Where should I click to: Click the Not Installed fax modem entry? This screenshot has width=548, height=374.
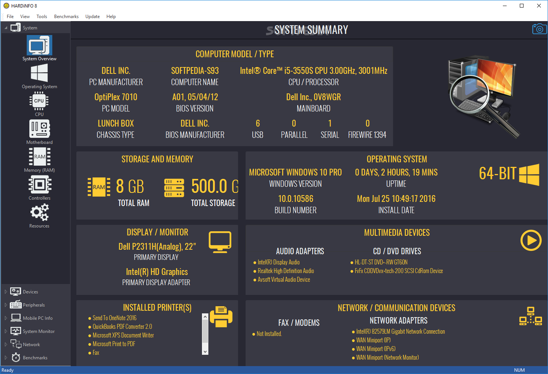[x=269, y=334]
